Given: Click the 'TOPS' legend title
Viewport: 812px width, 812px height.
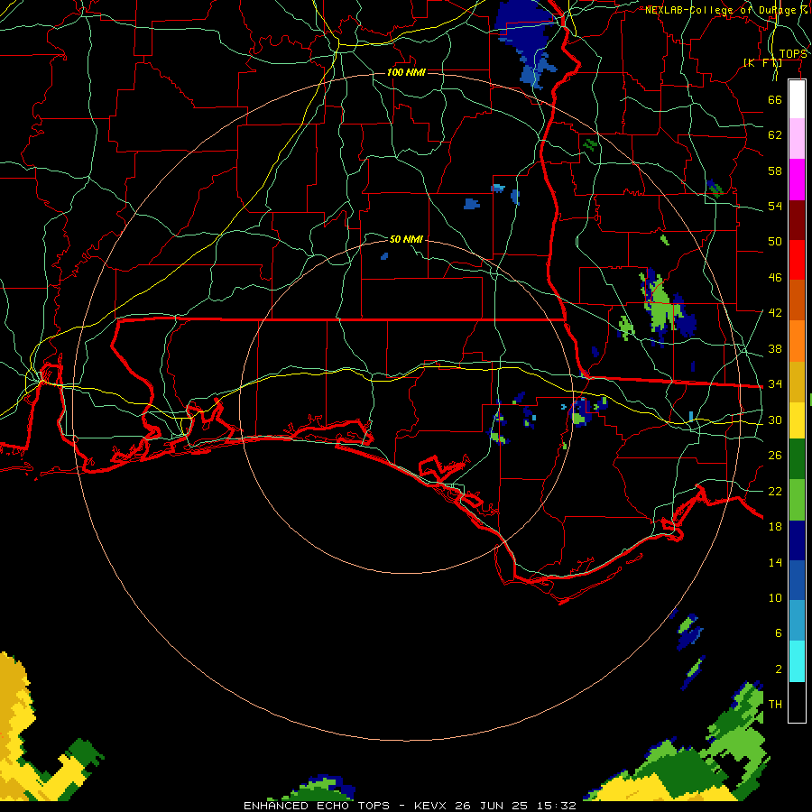Looking at the screenshot, I should 793,54.
